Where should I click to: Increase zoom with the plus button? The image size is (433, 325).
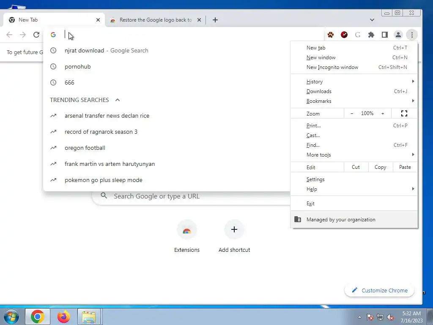coord(382,113)
